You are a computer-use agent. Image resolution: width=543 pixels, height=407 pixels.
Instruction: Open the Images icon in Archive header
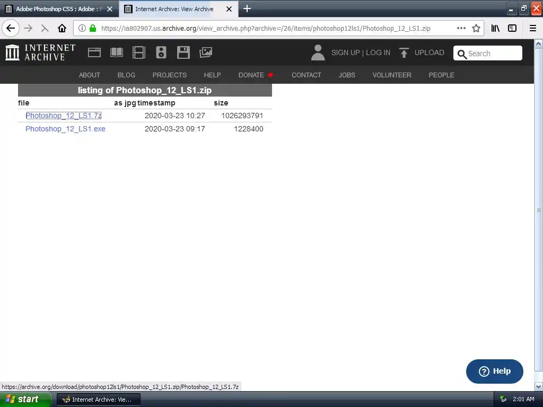pos(206,52)
